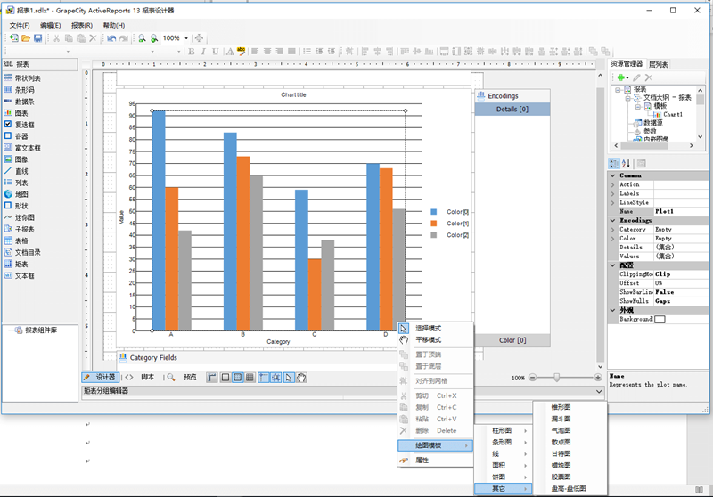713x497 pixels.
Task: Toggle 选择模式 in the context menu
Action: pos(428,329)
